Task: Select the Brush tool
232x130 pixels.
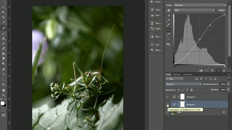Action: click(x=4, y=33)
